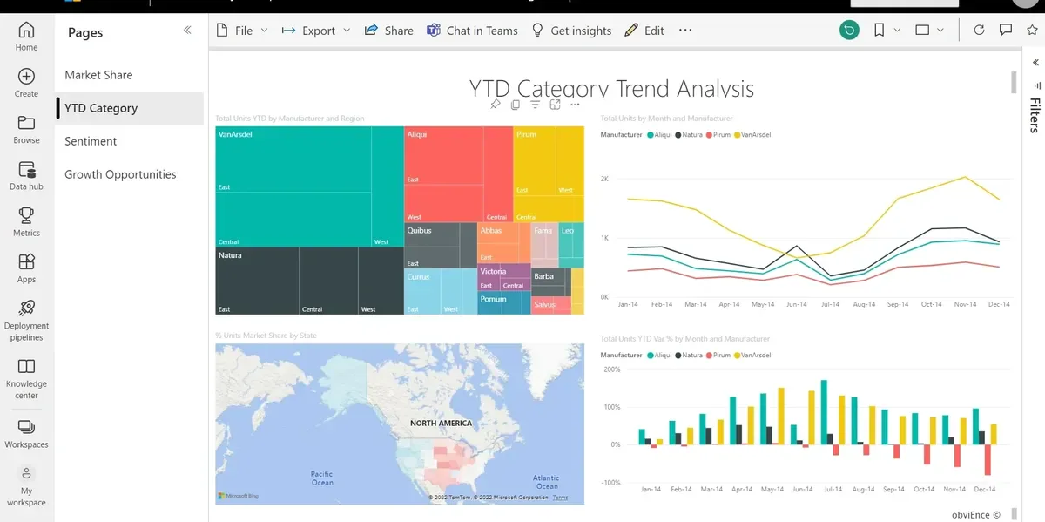1045x522 pixels.
Task: Open the comments speech bubble icon
Action: tap(1006, 31)
